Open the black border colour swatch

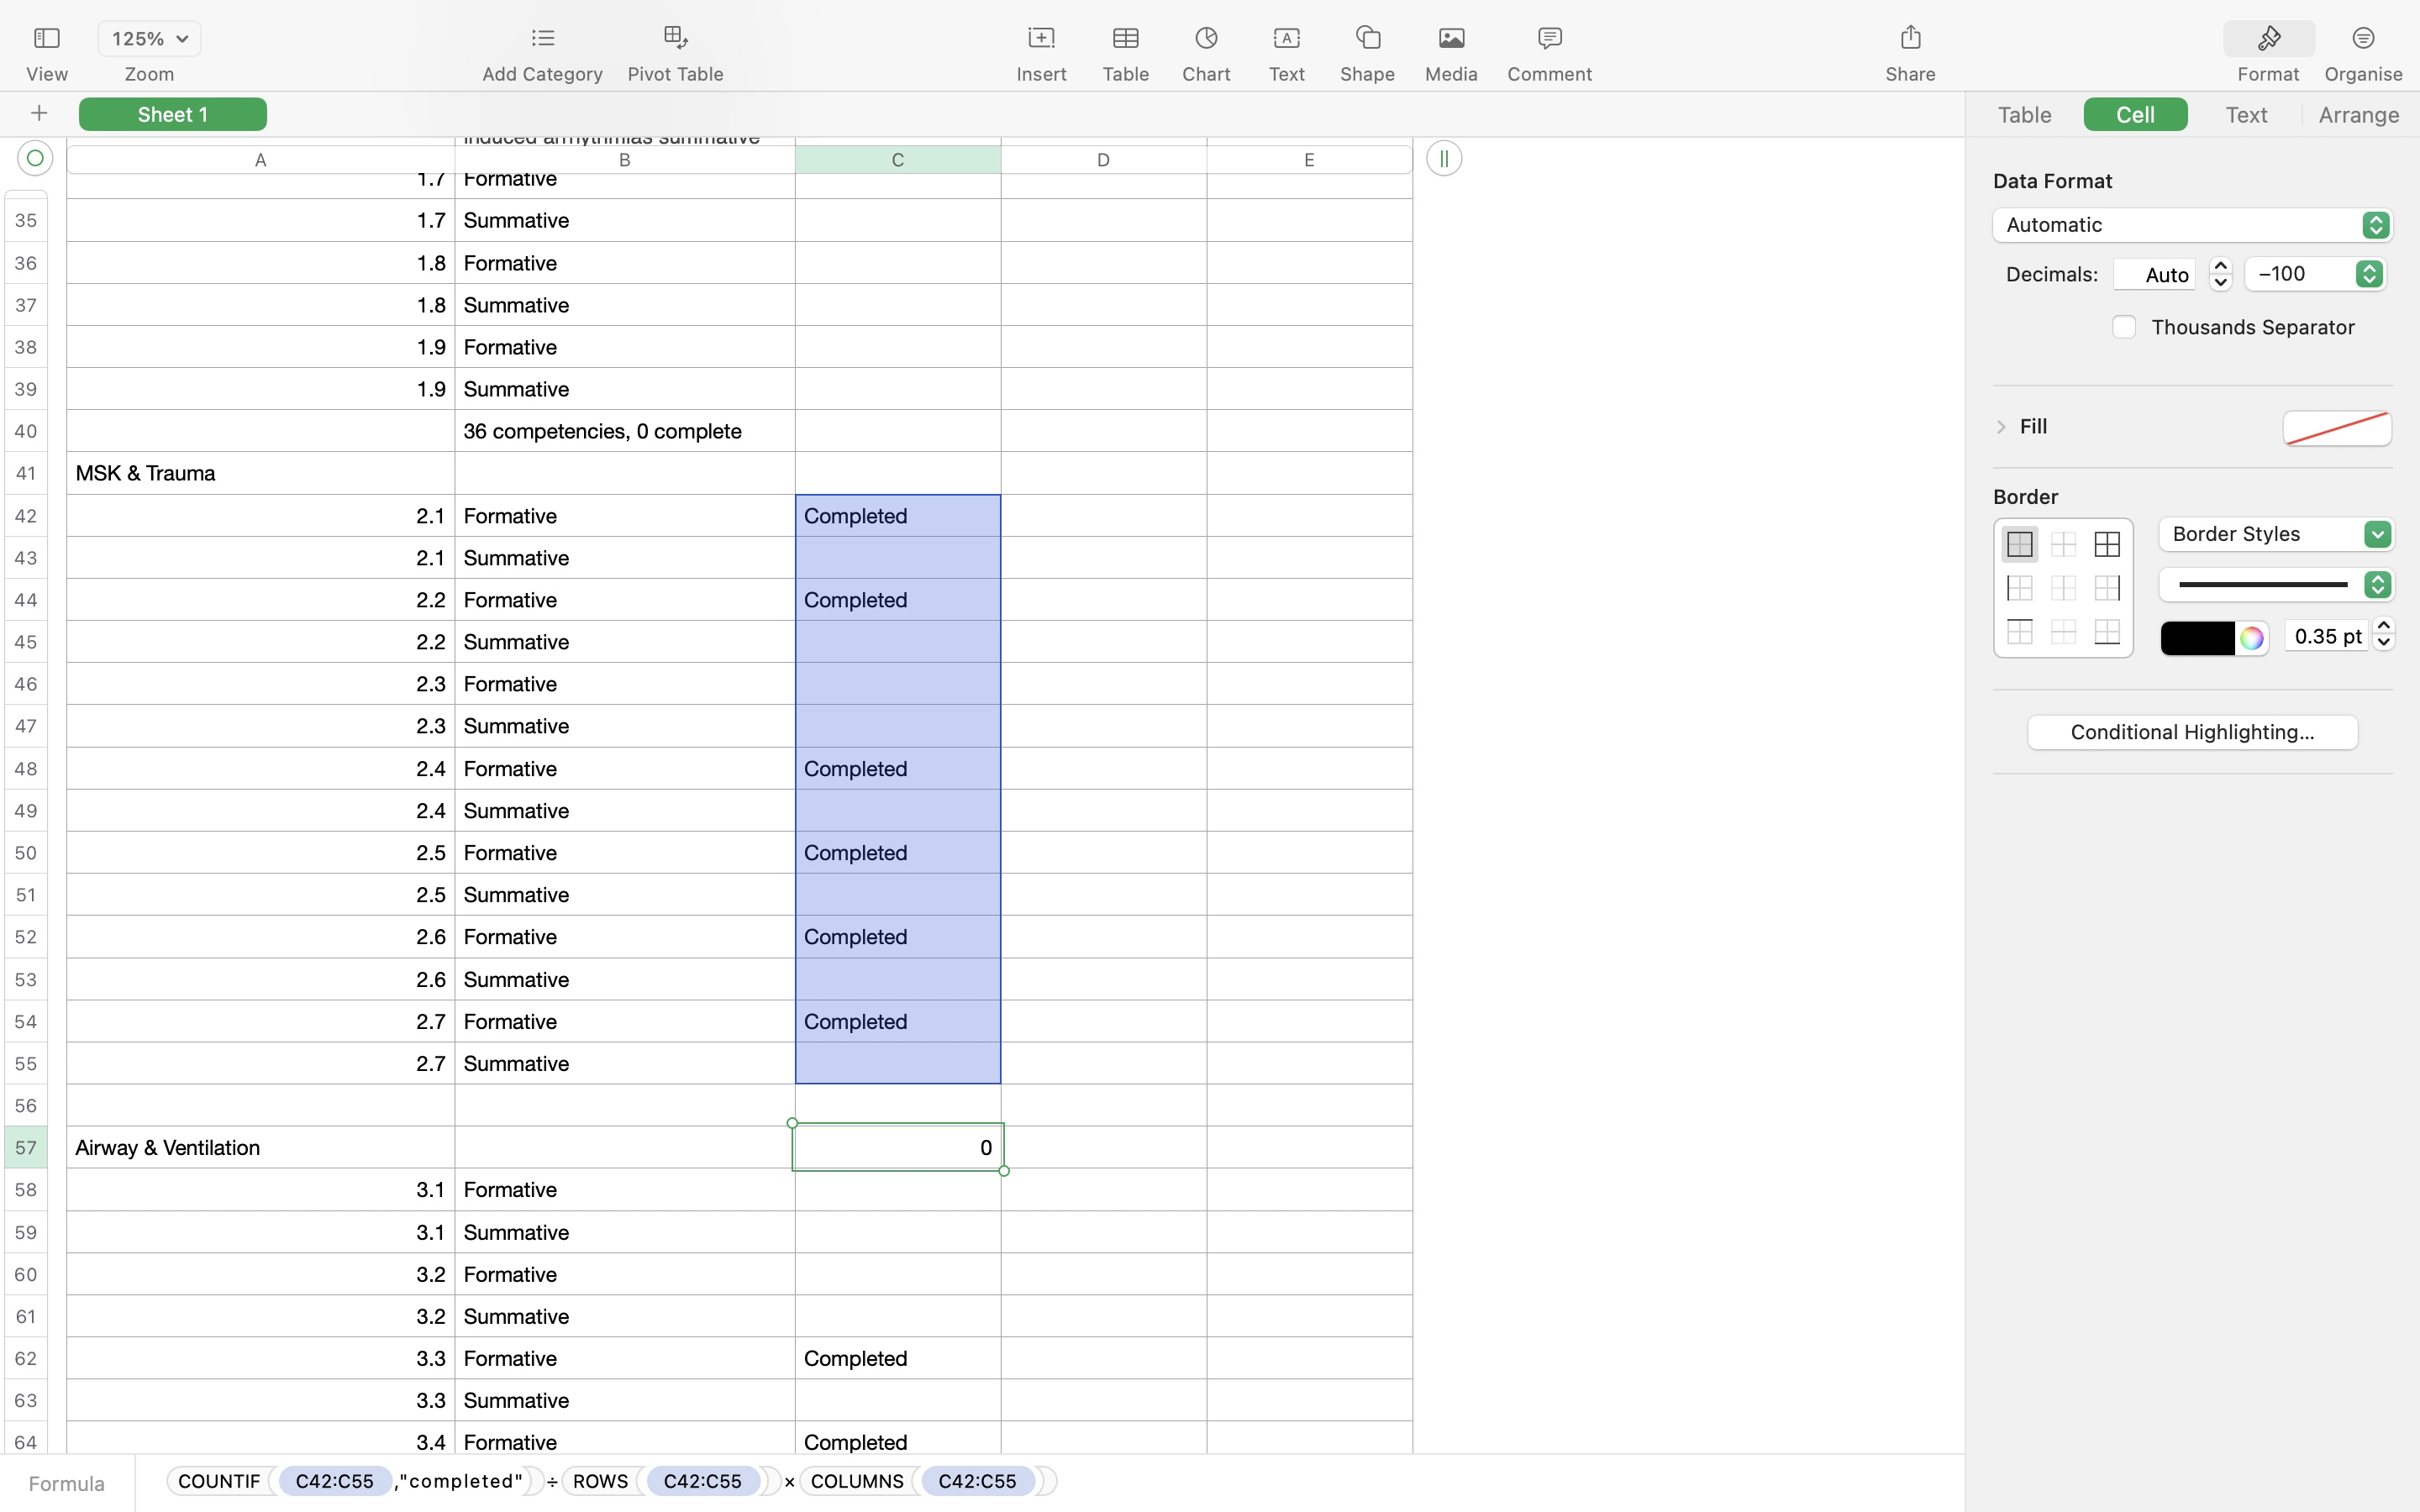2197,638
